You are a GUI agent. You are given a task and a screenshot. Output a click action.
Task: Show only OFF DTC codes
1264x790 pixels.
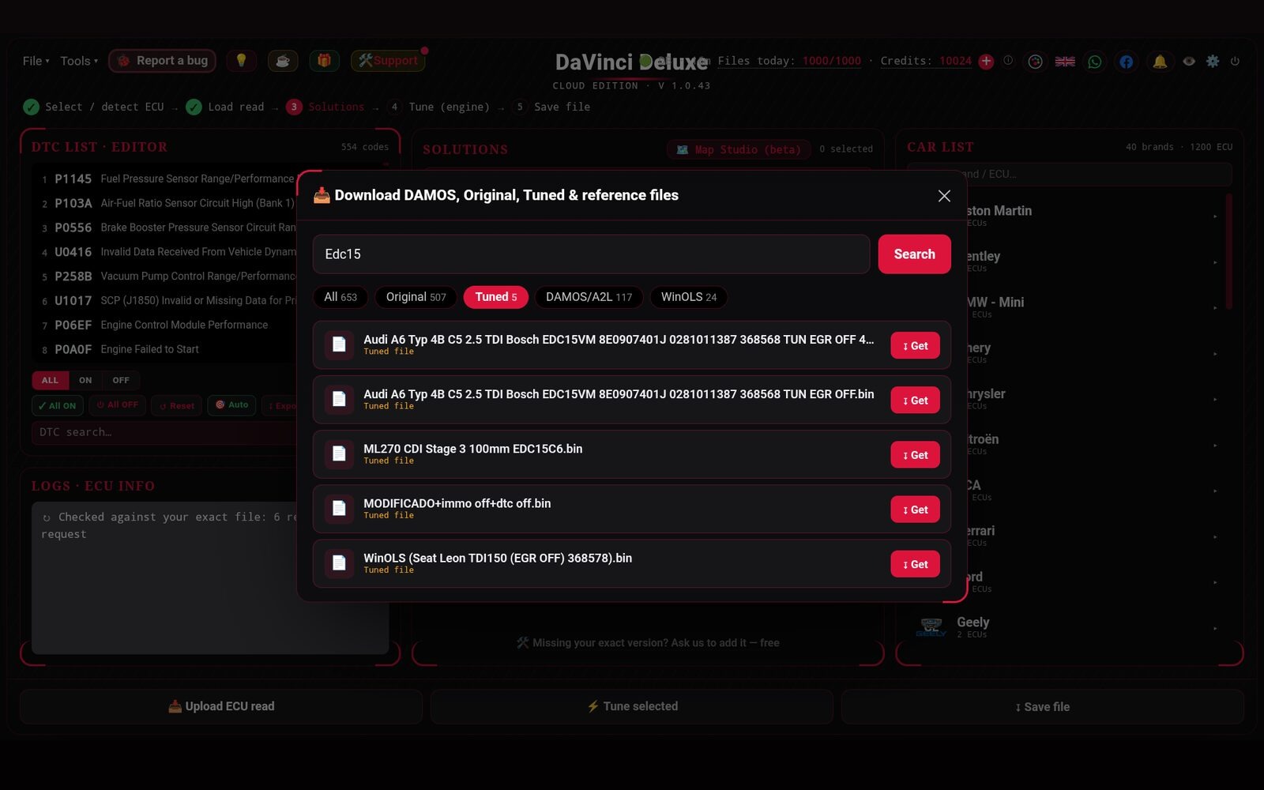(x=121, y=380)
